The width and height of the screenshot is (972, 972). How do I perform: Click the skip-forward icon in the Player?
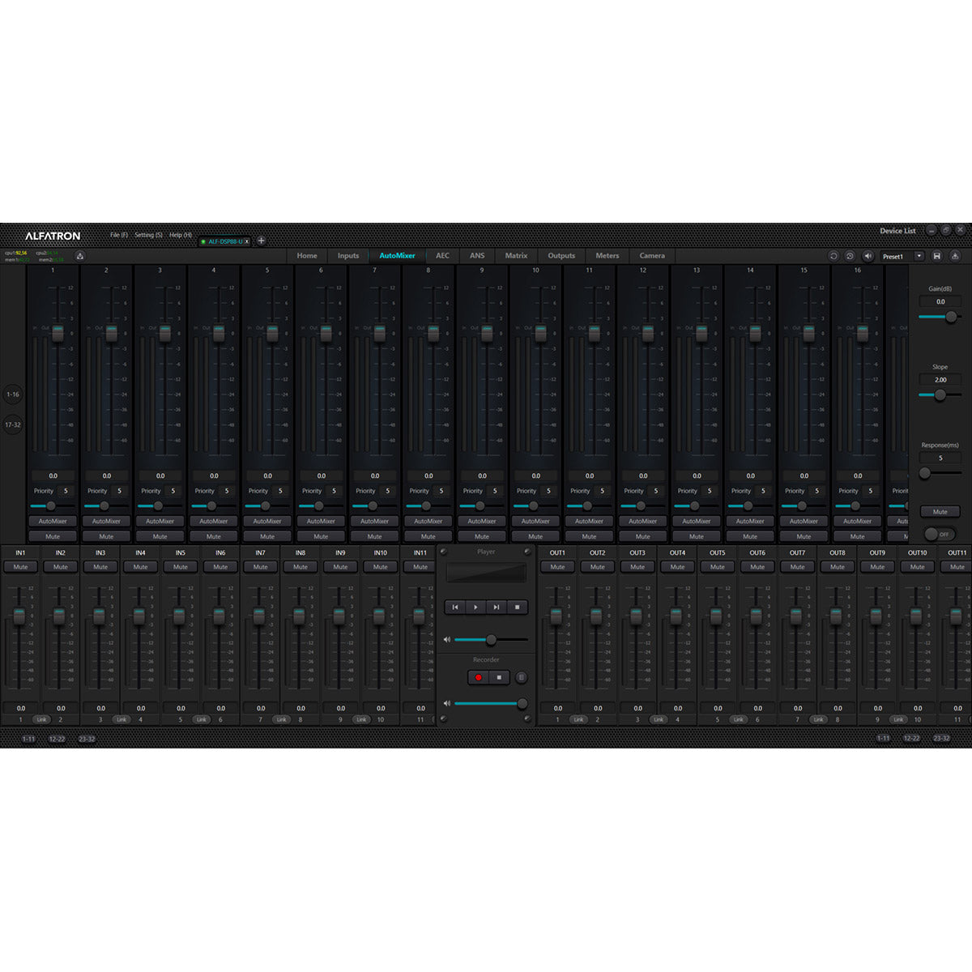(x=496, y=607)
